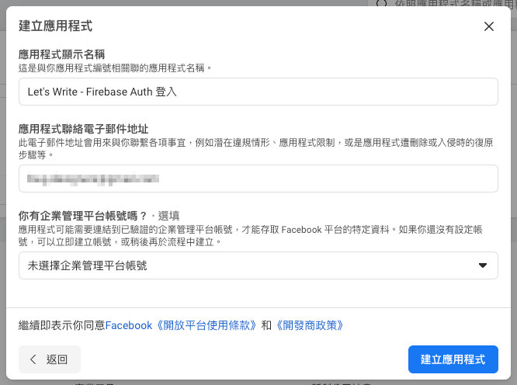Focus the app display name input field
The height and width of the screenshot is (385, 517).
[x=258, y=92]
